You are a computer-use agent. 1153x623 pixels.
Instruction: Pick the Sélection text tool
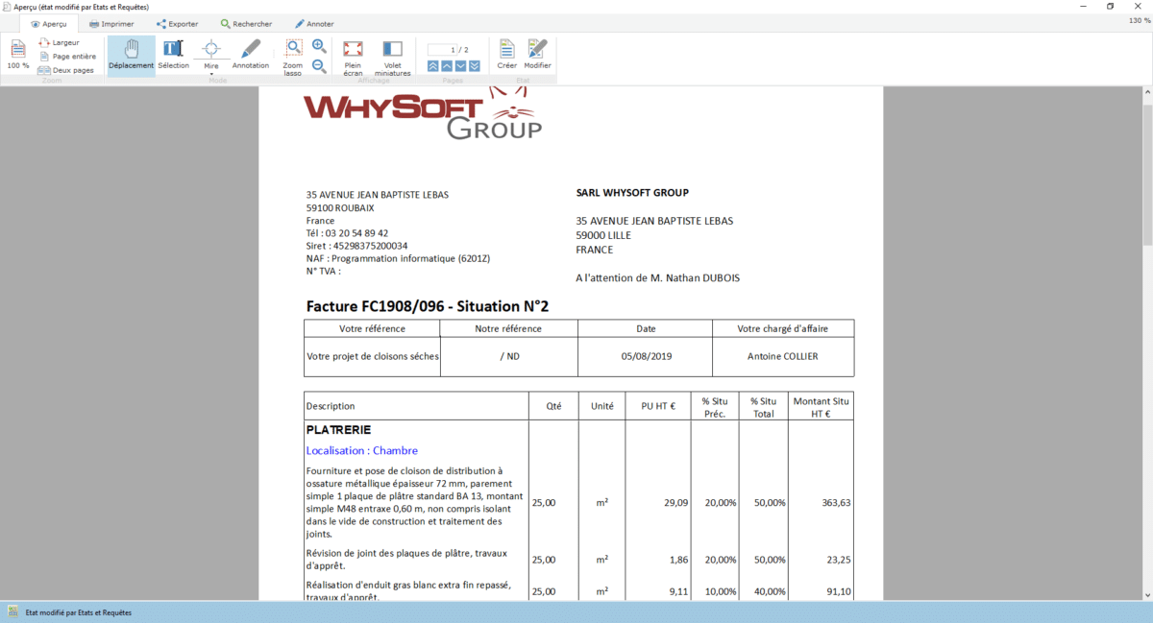pyautogui.click(x=174, y=55)
